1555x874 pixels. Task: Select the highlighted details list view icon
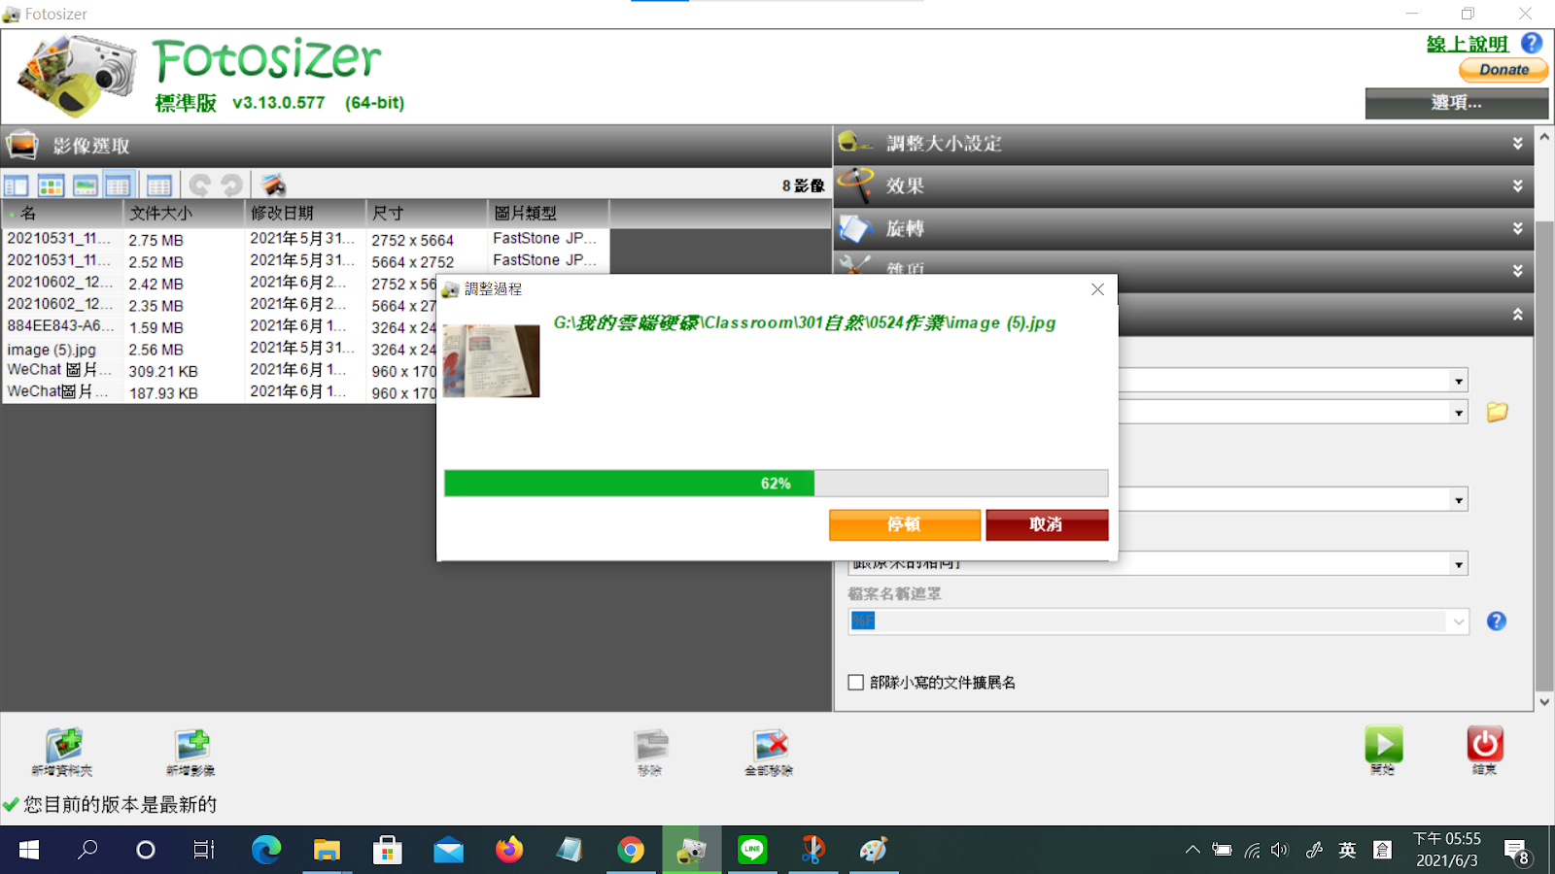pos(118,185)
